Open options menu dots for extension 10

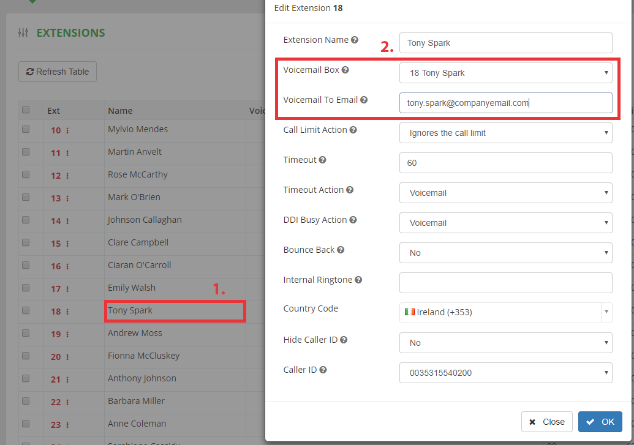tap(67, 130)
